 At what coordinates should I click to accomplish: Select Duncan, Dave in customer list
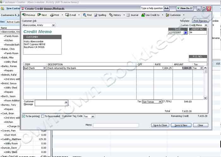9,148
